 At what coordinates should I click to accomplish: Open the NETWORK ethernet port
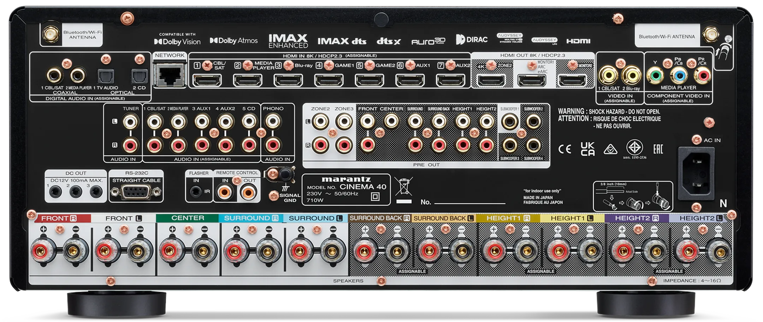171,76
